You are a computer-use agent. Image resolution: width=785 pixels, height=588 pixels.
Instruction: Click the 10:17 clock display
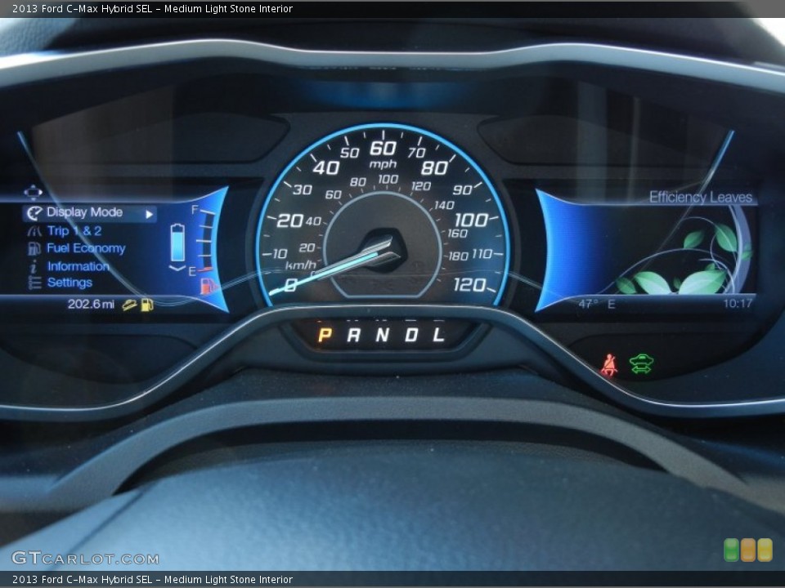click(738, 303)
